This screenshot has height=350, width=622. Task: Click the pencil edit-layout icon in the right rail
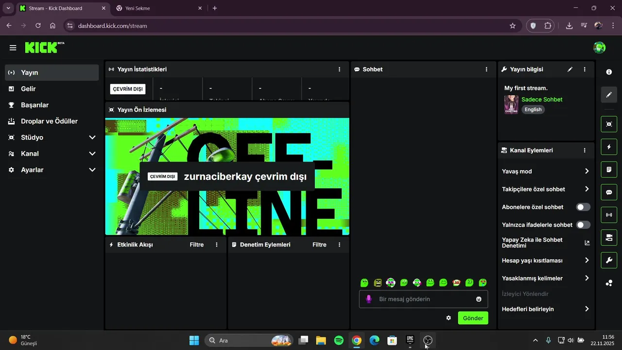(609, 95)
